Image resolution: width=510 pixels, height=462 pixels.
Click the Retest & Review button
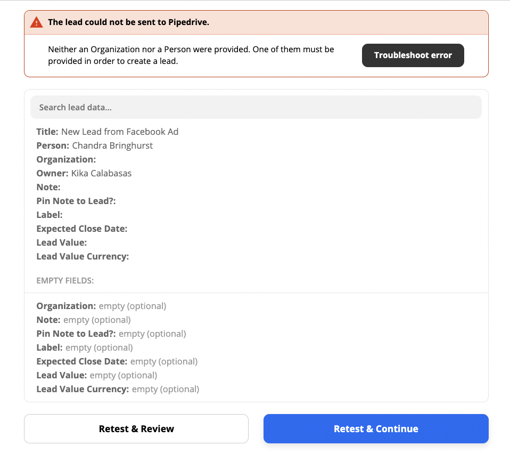point(136,428)
